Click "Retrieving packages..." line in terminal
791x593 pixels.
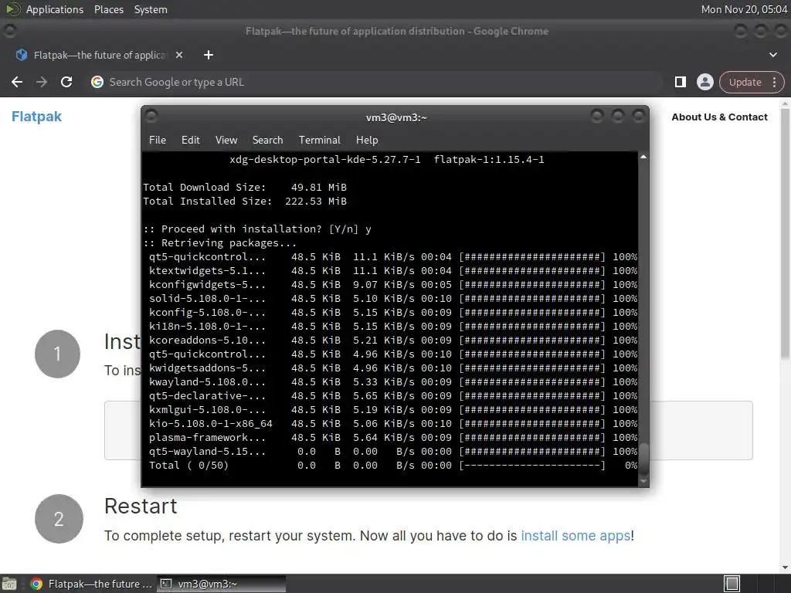[x=220, y=243]
